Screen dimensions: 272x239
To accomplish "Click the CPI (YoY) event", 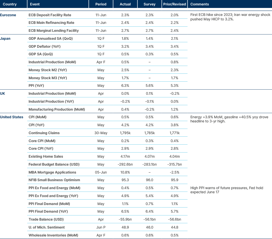I will (37, 125).
